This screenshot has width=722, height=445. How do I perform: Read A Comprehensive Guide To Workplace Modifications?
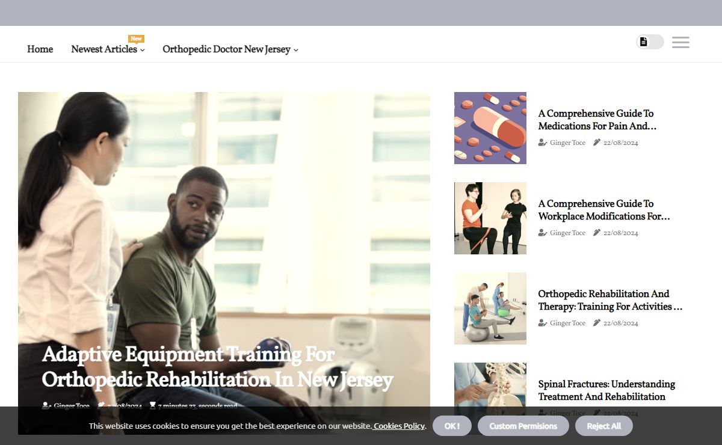[604, 210]
